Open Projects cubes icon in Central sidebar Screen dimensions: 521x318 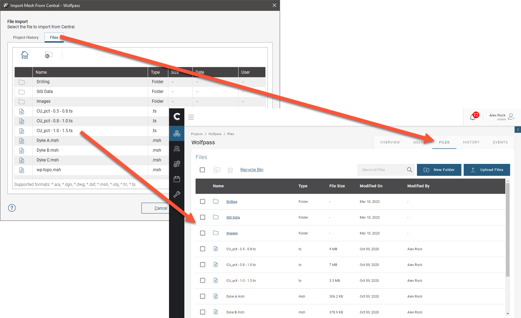(177, 133)
